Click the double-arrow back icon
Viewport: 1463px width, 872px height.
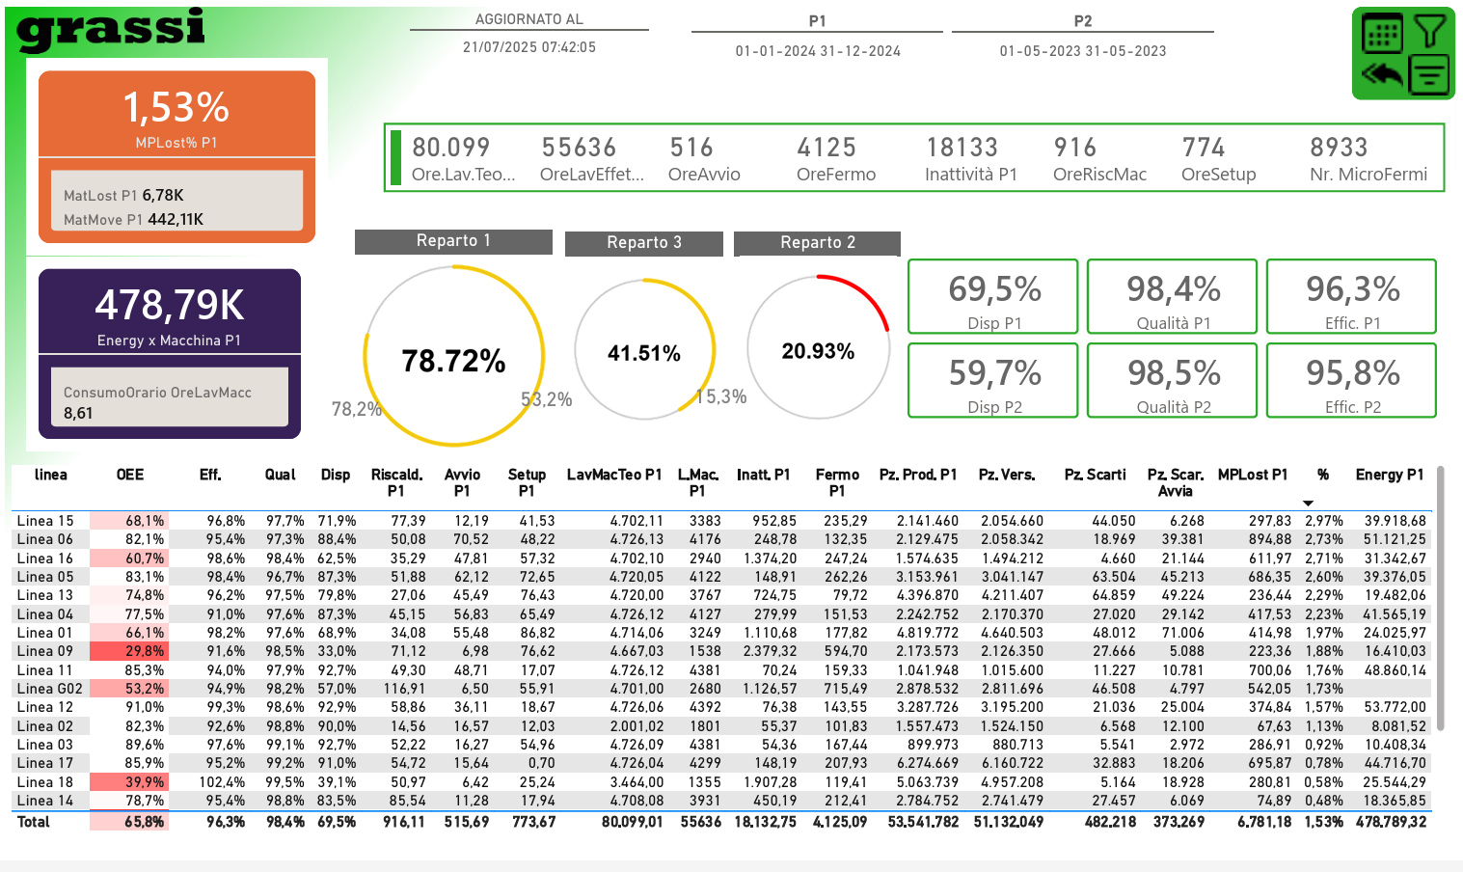point(1381,74)
